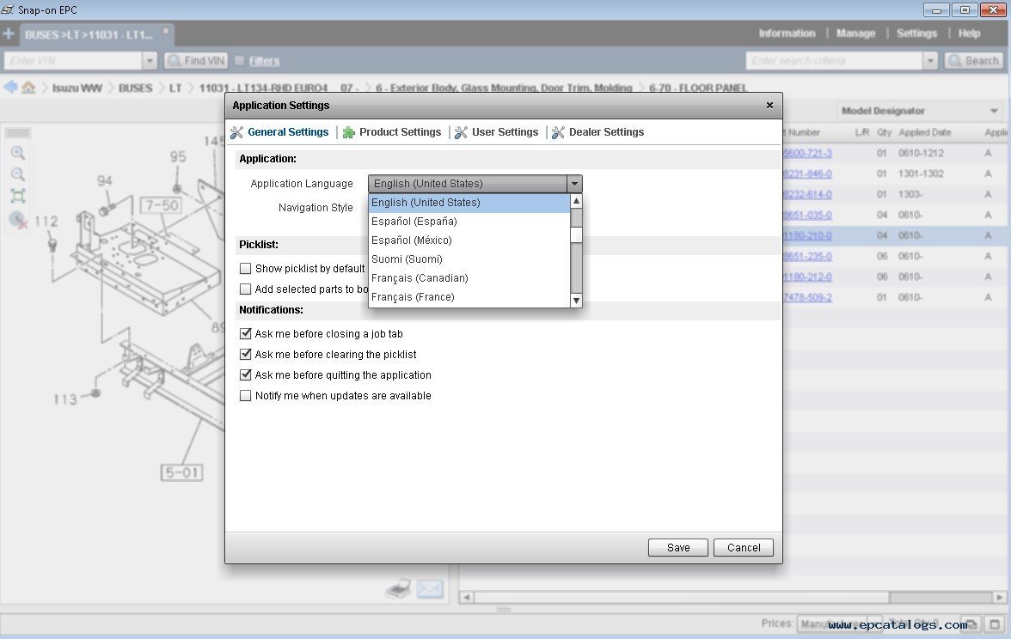Click language list scroll up arrow
This screenshot has width=1011, height=639.
tap(576, 201)
